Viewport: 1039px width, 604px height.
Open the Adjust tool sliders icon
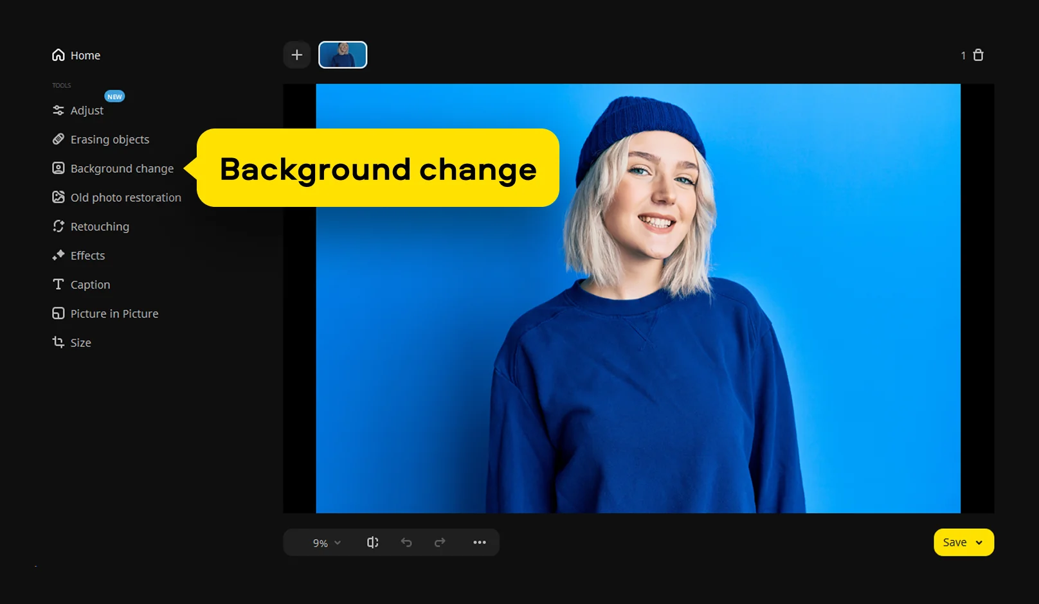tap(59, 111)
